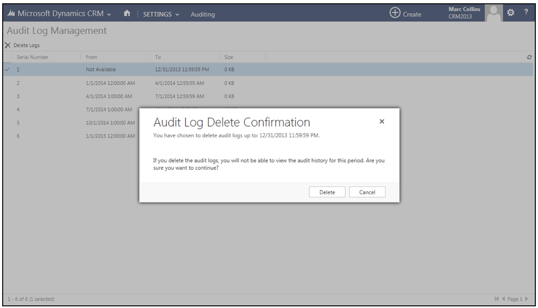Click the Cancel button in the dialog

[367, 192]
